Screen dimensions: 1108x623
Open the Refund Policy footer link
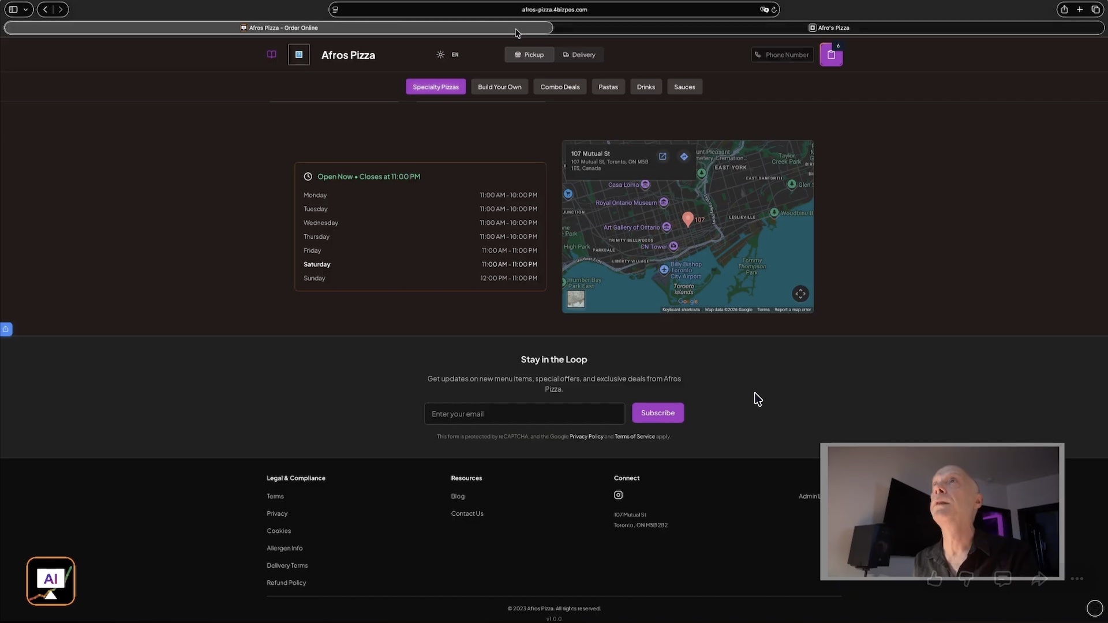[x=286, y=583]
